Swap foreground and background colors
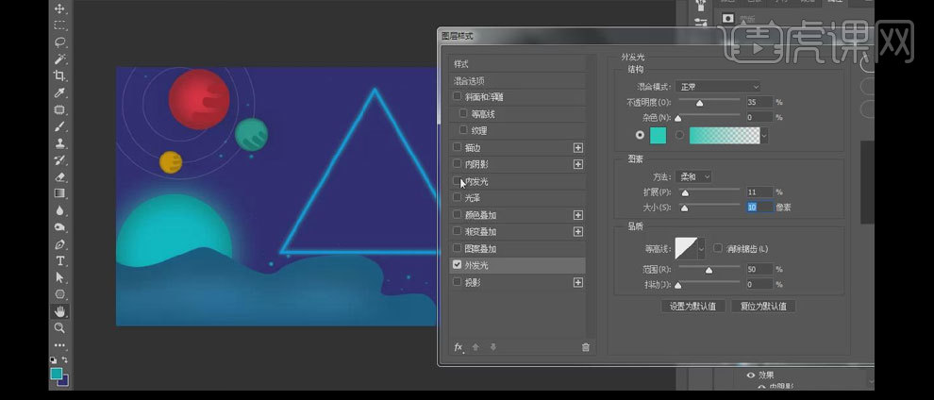 [x=65, y=360]
